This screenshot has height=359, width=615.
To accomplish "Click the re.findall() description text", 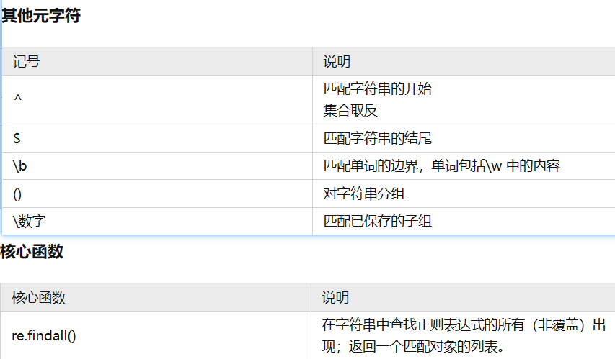I will 463,335.
